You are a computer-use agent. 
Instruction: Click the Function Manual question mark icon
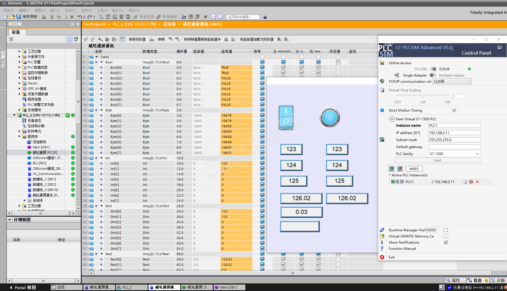click(382, 248)
